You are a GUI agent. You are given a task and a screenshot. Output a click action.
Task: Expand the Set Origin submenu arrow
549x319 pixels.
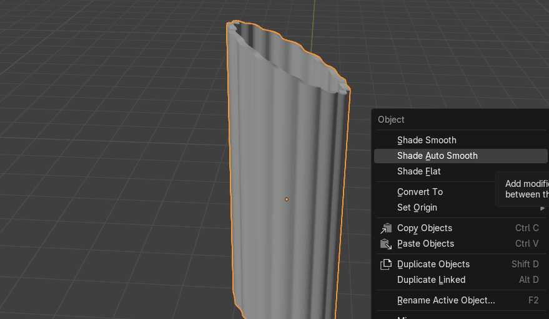(542, 208)
